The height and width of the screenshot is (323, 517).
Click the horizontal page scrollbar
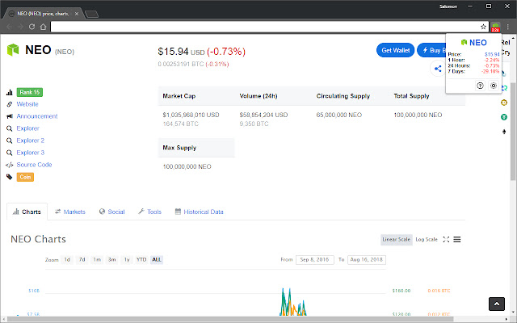tap(231, 320)
